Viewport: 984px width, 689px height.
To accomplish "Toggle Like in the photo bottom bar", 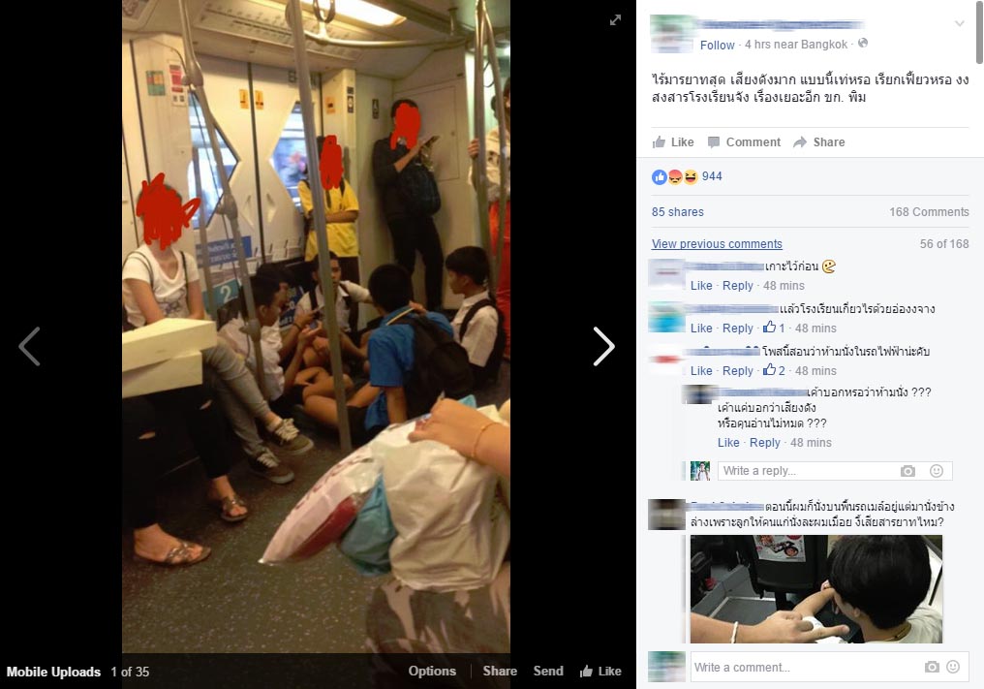I will pyautogui.click(x=600, y=671).
